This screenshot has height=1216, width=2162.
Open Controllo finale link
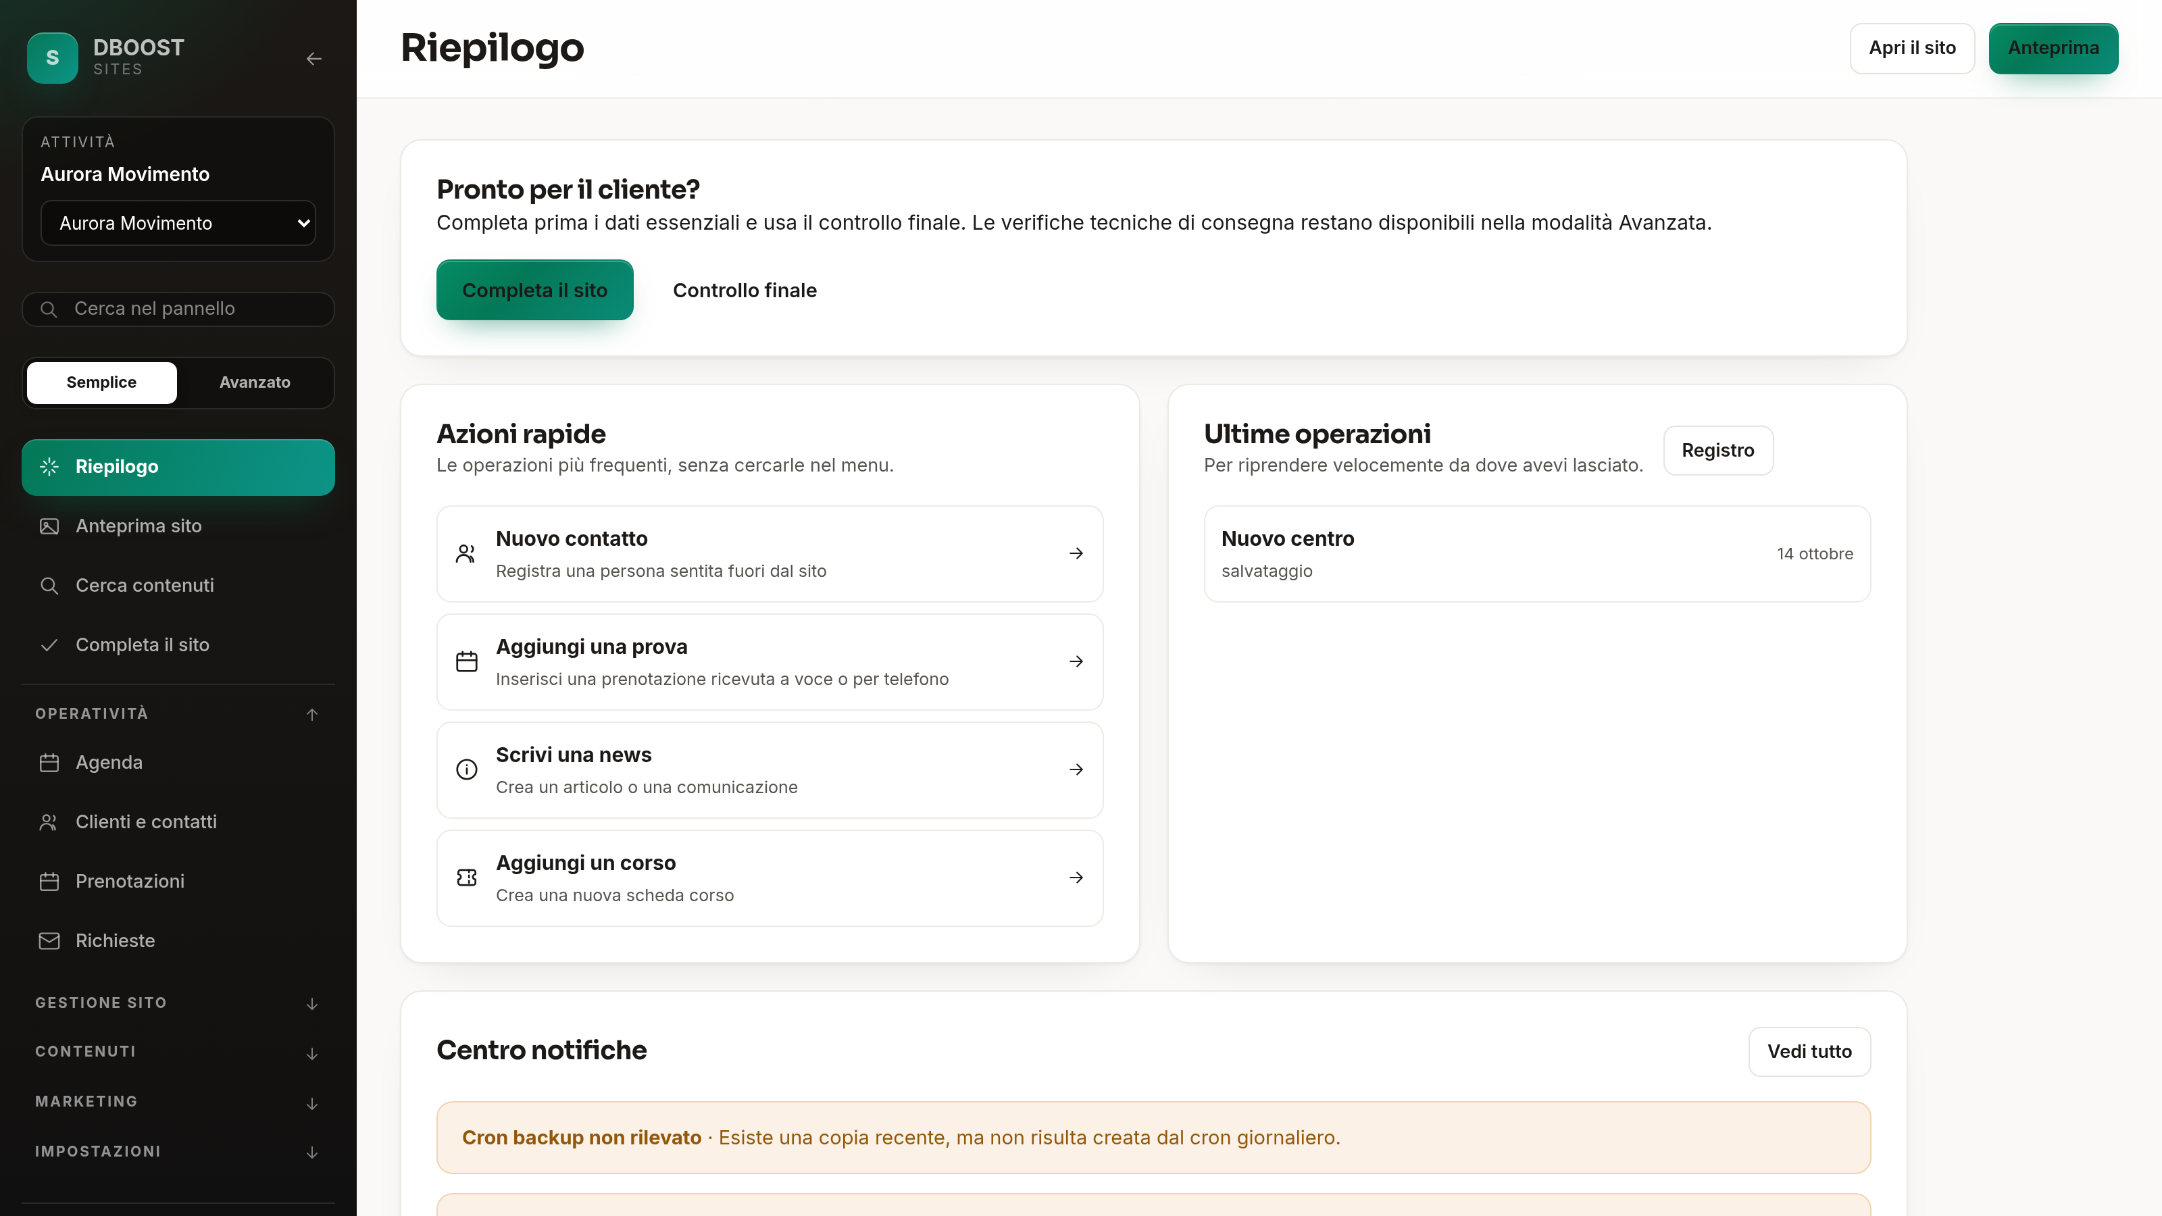[745, 290]
